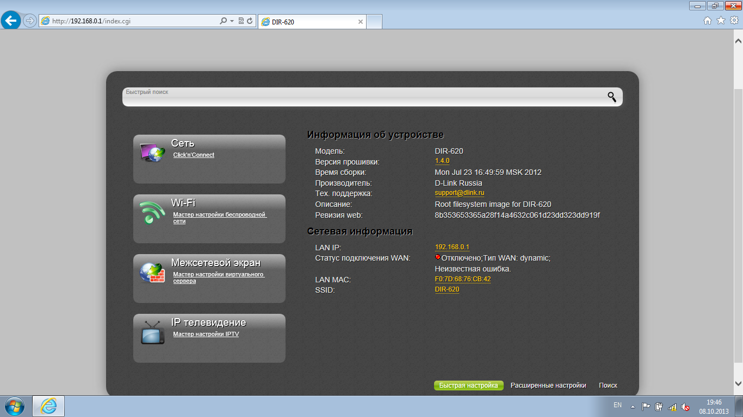Viewport: 743px width, 417px height.
Task: Click the Wi-Fi section heading
Action: pos(183,203)
